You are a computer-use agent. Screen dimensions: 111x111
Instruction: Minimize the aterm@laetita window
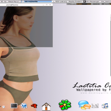[x=43, y=5]
